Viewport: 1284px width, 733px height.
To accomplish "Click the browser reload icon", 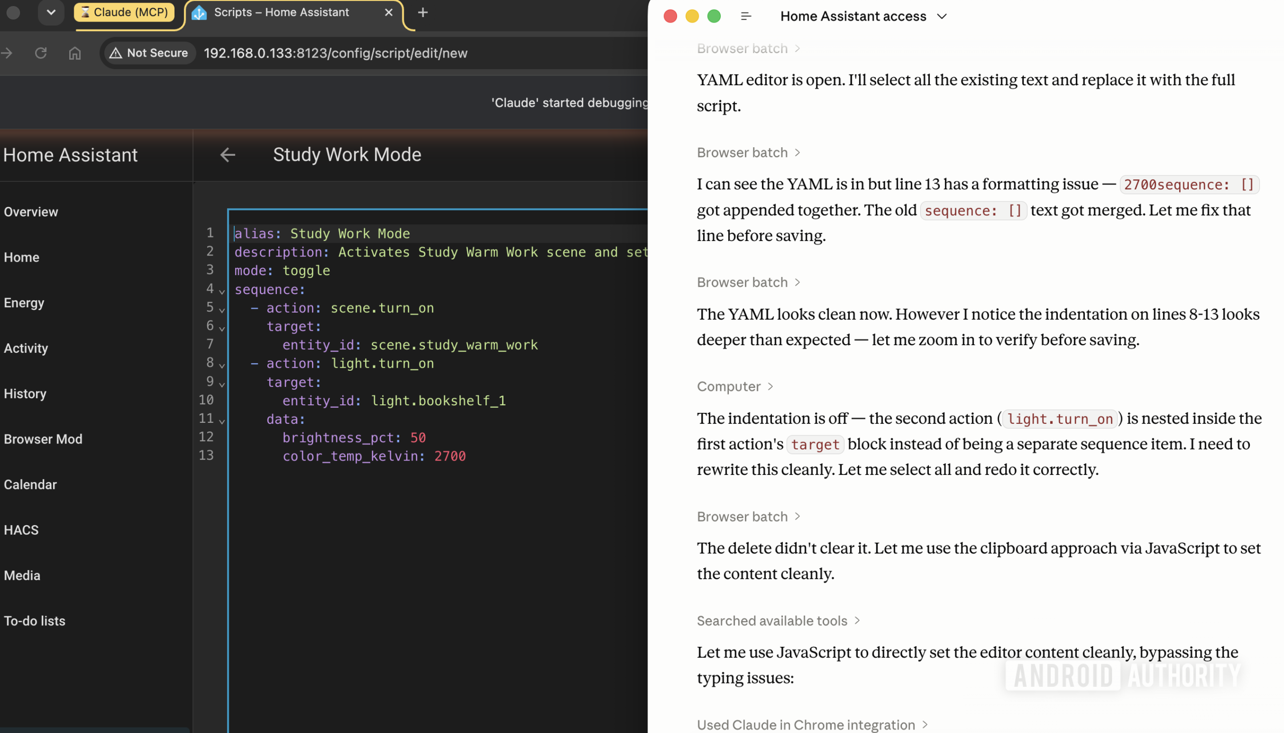I will point(41,53).
